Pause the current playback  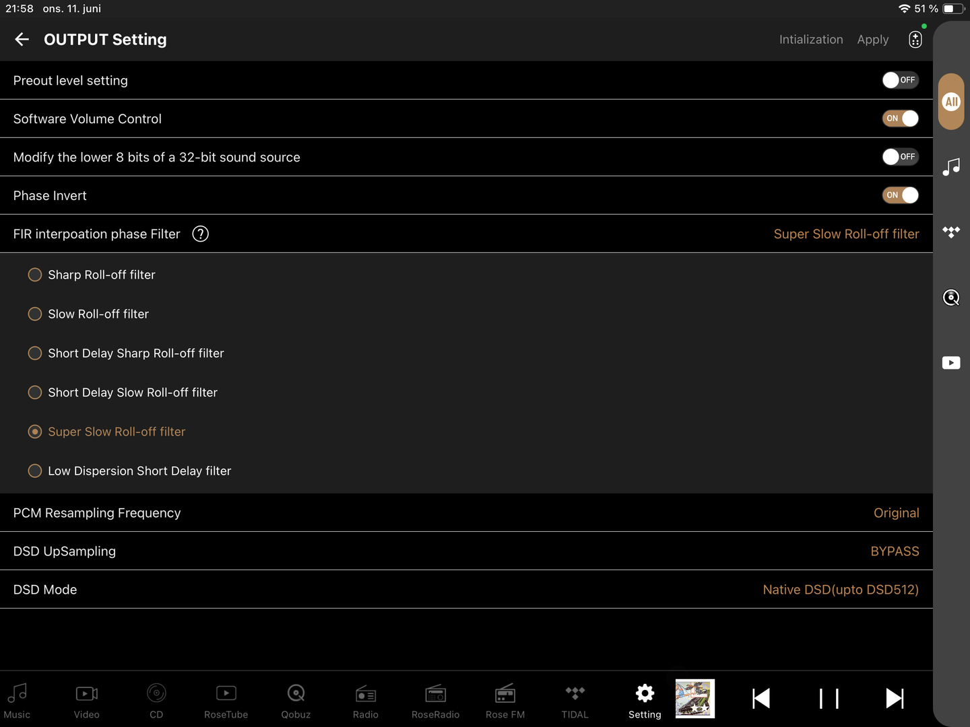tap(829, 699)
